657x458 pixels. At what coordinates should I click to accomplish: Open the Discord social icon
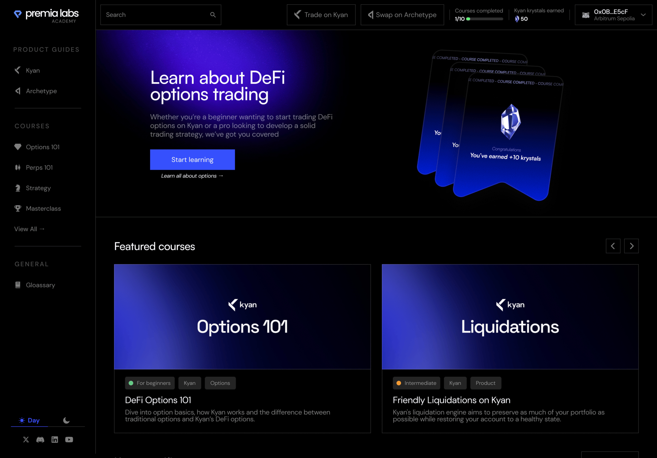coord(40,440)
